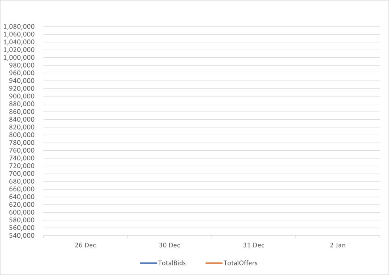Viewport: 389px width, 275px height.
Task: Select the orange TotalOffers legend line swatch
Action: [x=213, y=263]
